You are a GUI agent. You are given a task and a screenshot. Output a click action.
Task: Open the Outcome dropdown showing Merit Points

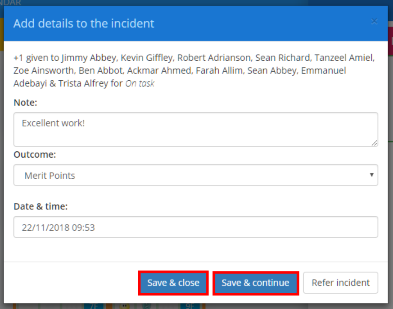click(195, 175)
